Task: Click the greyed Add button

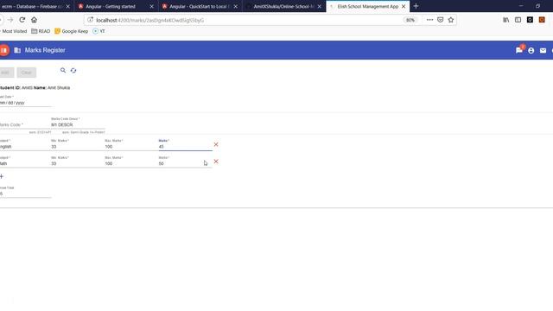Action: point(6,73)
